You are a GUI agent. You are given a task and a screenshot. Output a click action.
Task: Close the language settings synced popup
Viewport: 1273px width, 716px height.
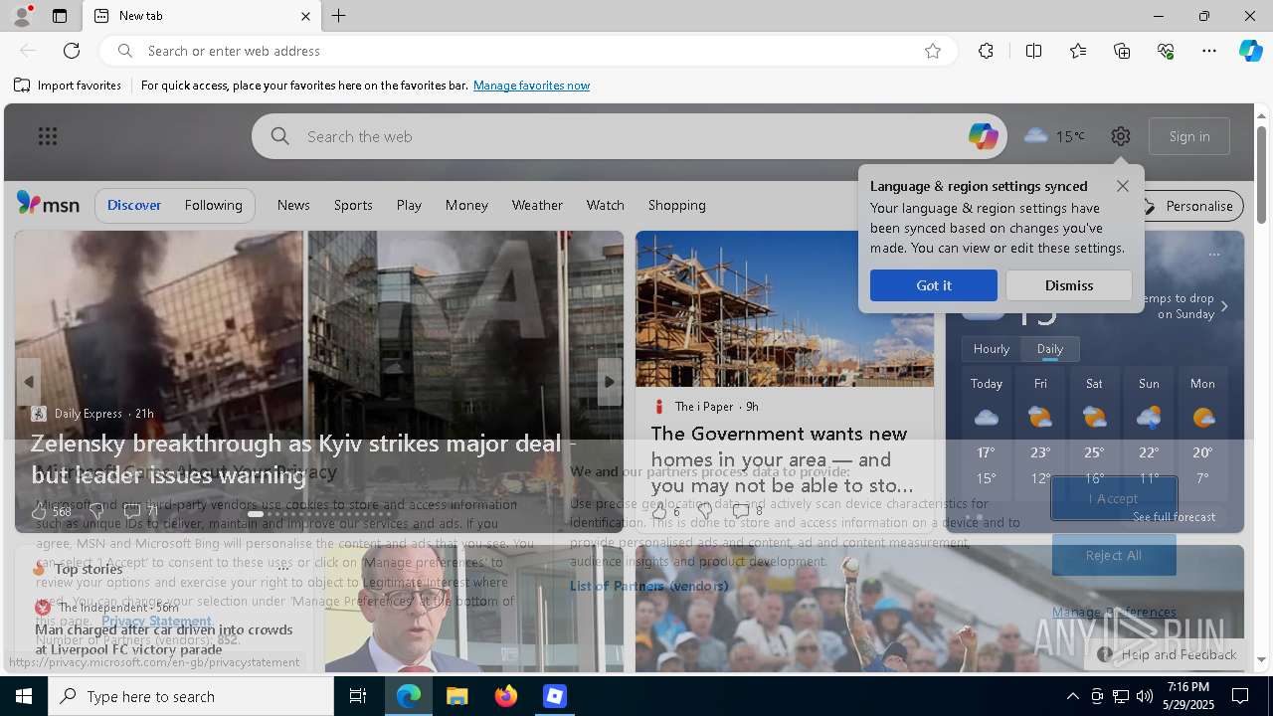point(1123,186)
